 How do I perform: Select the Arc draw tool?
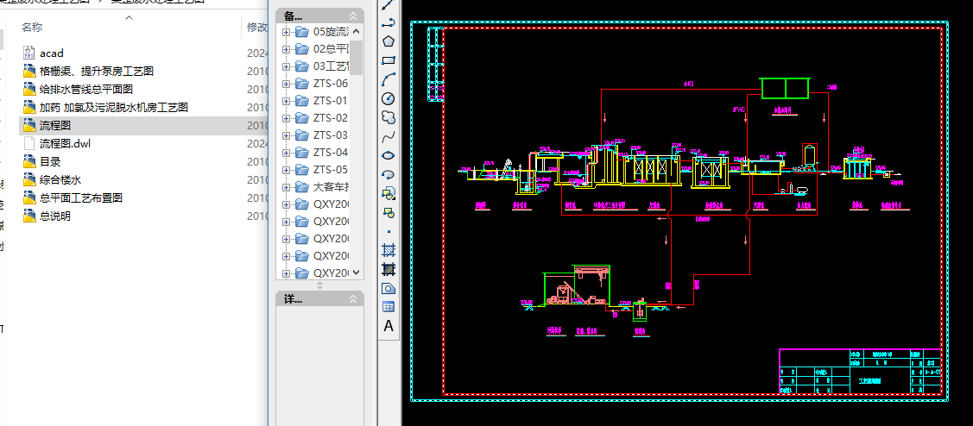[x=389, y=79]
